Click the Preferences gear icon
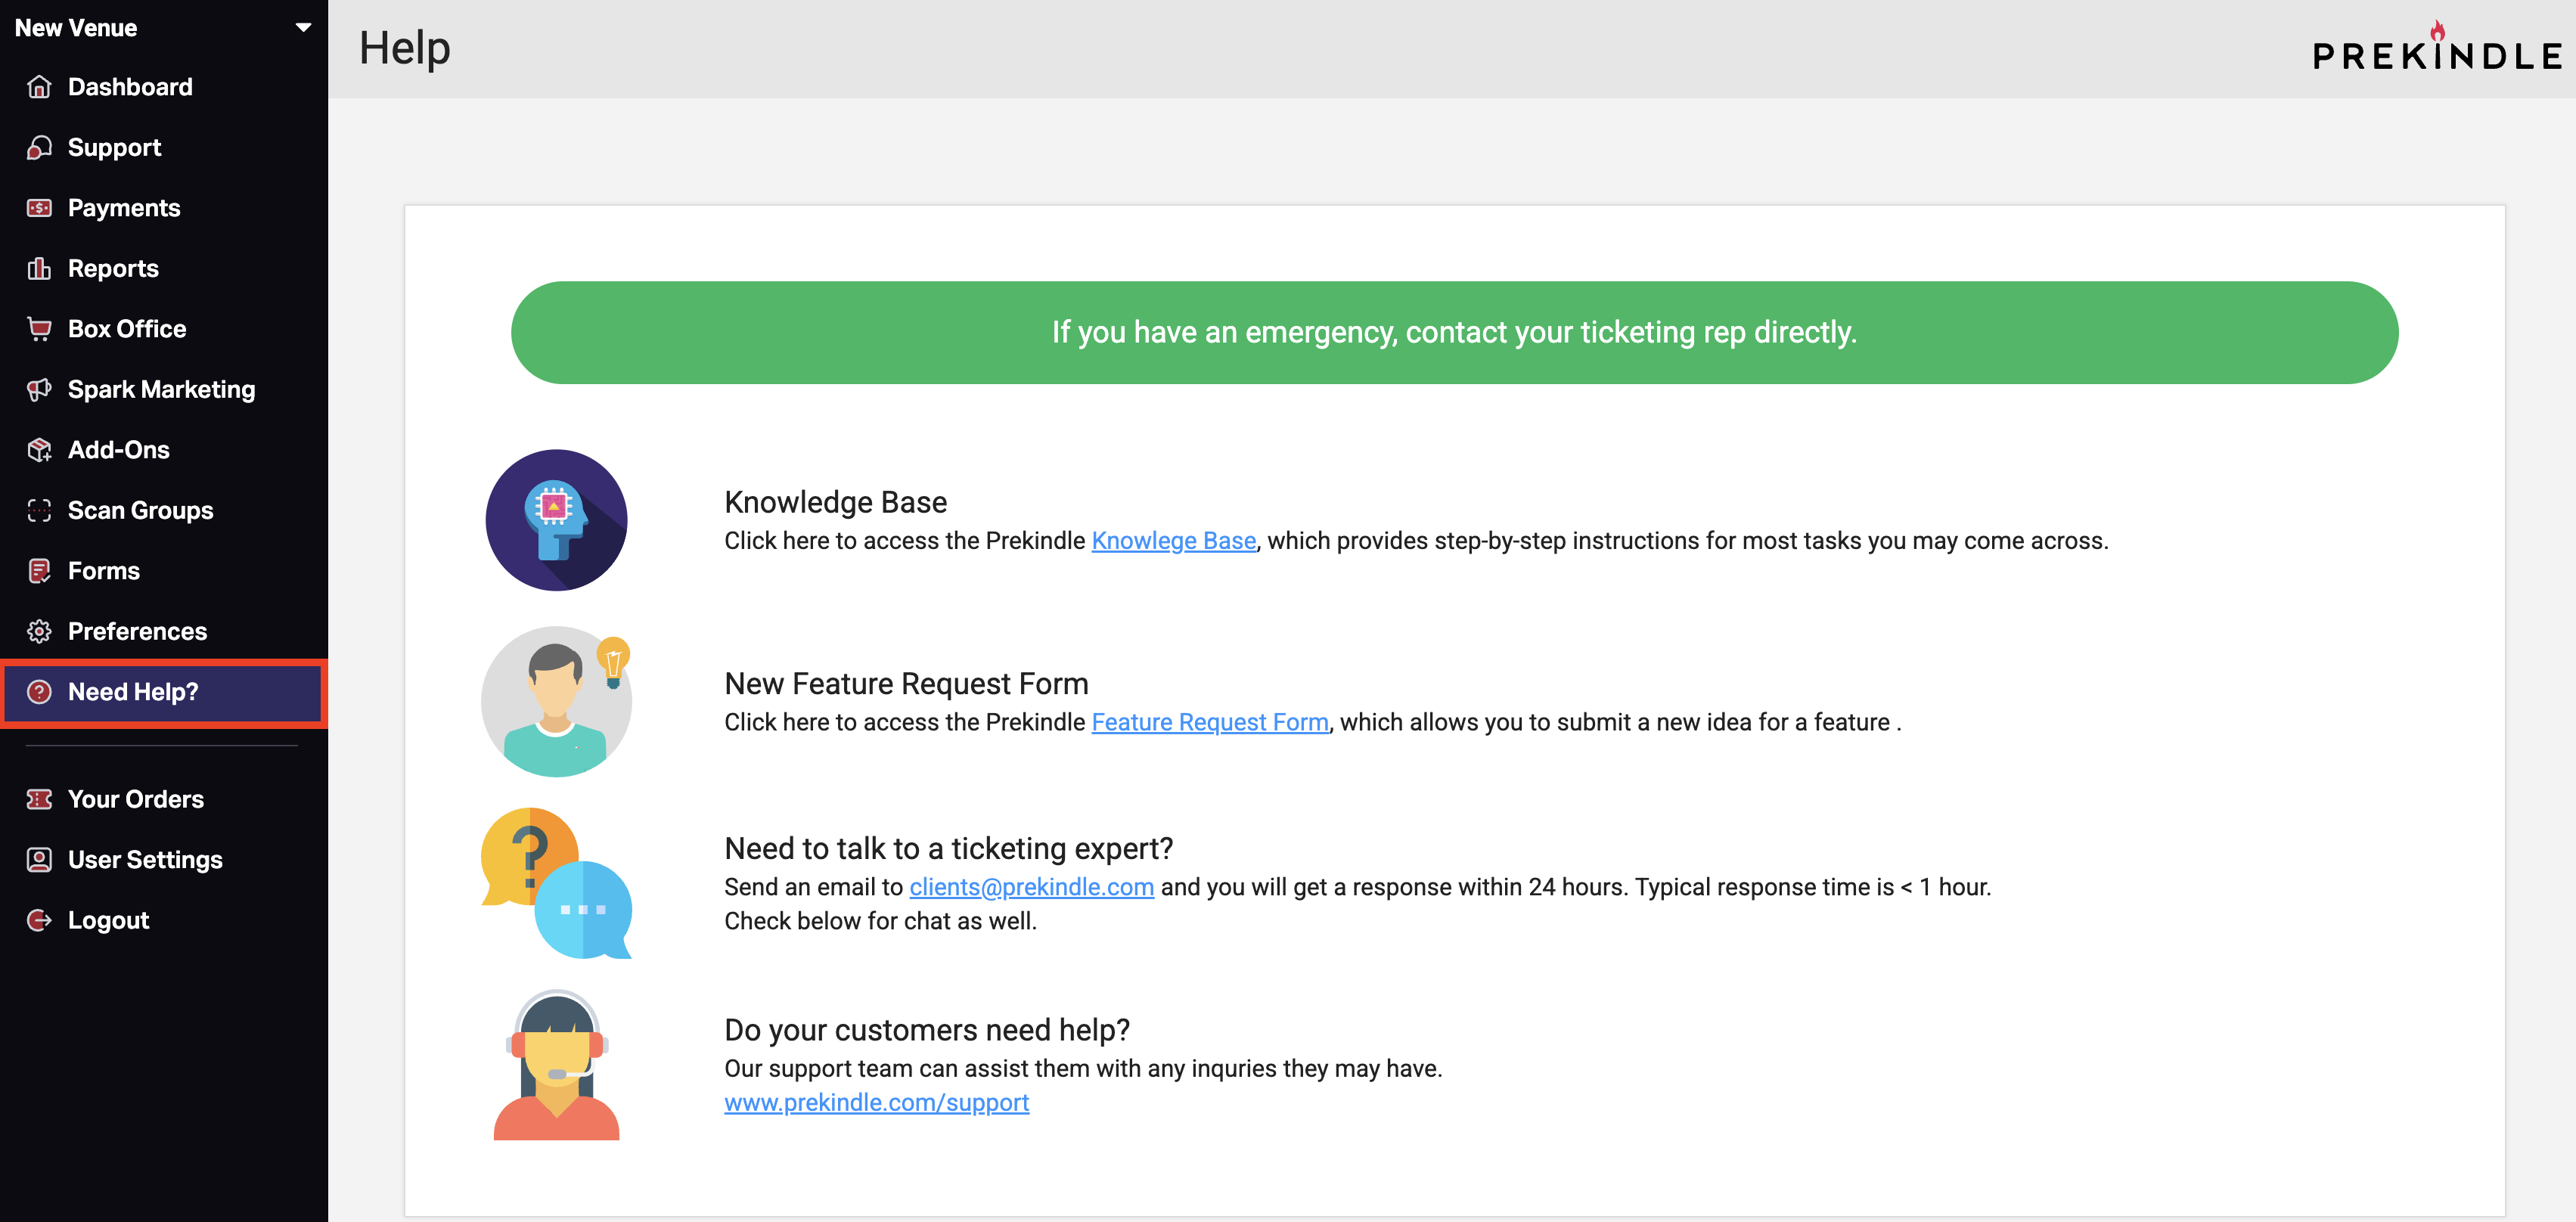The width and height of the screenshot is (2576, 1222). 39,631
